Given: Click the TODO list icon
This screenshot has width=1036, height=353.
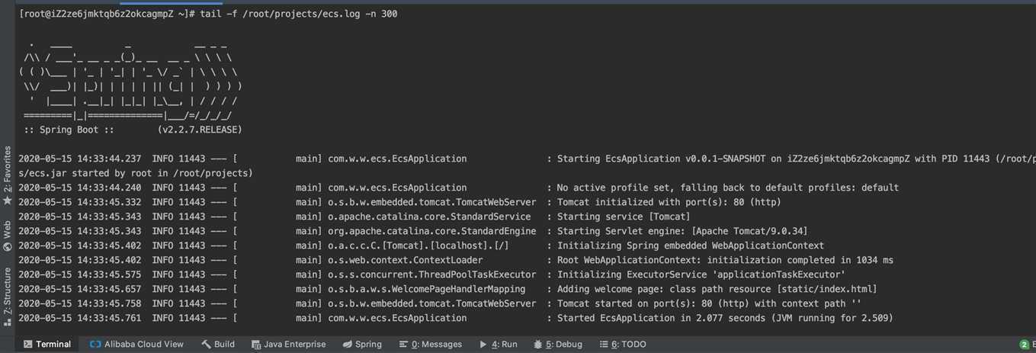Looking at the screenshot, I should click(x=604, y=345).
